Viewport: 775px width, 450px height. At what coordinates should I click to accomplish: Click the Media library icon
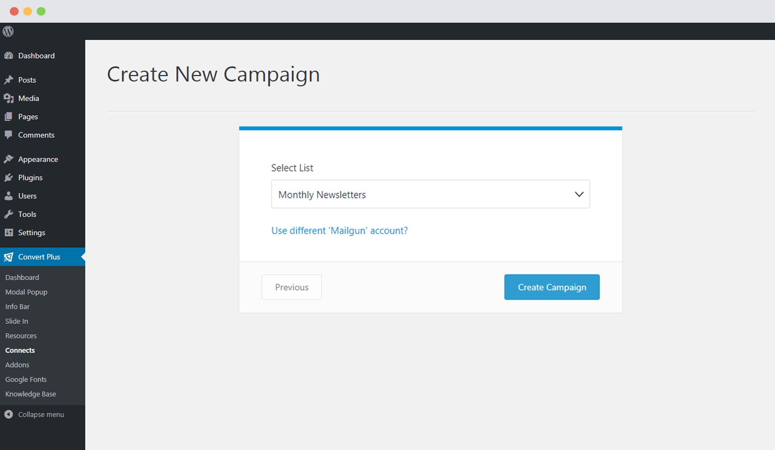point(9,98)
